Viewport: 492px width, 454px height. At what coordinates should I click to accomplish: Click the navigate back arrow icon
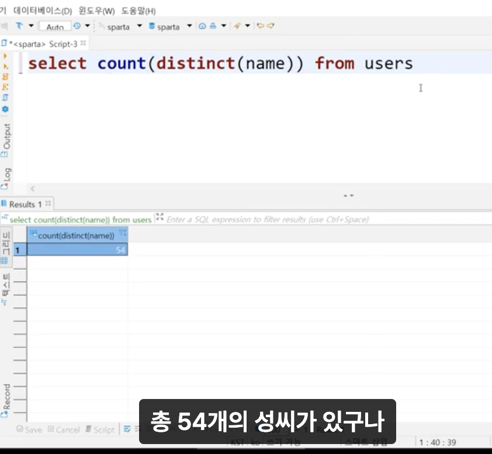point(261,26)
